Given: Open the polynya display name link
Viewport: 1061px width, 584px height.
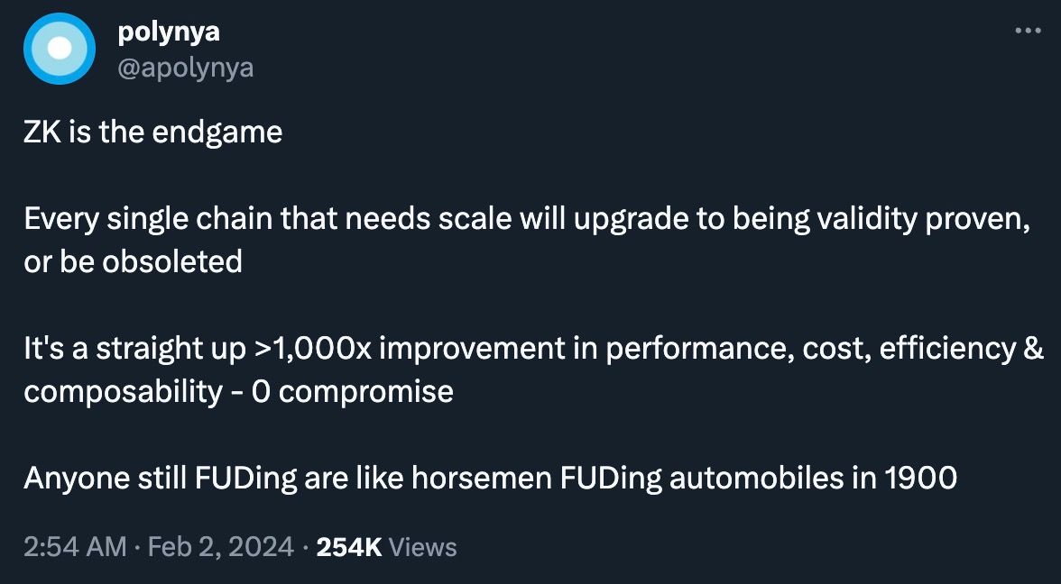Looking at the screenshot, I should tap(170, 32).
